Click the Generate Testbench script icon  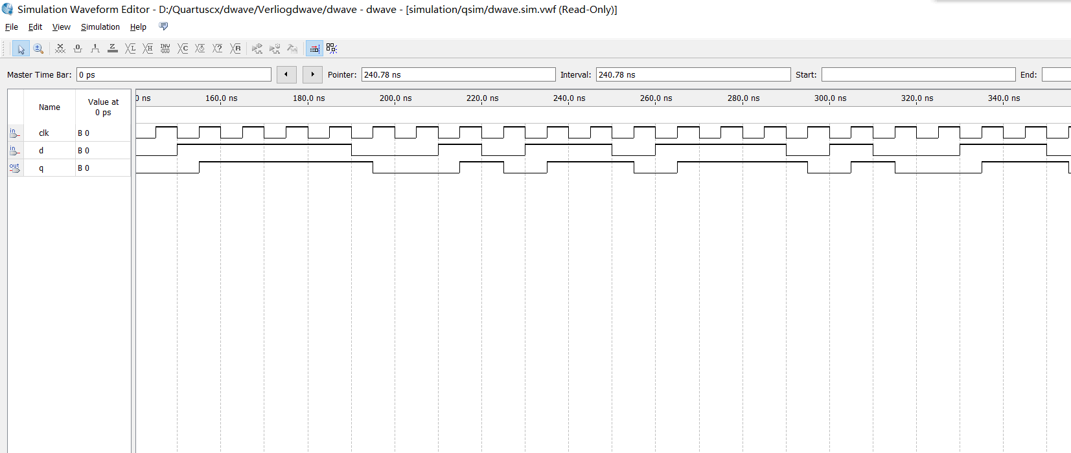point(292,49)
